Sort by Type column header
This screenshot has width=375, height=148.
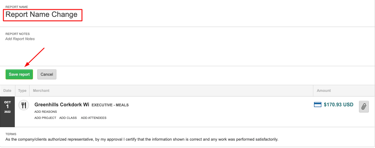(22, 91)
